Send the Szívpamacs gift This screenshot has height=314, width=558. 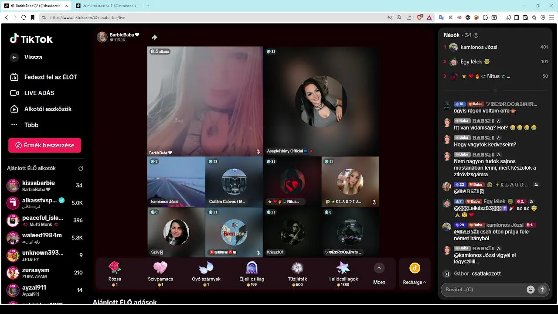click(160, 274)
